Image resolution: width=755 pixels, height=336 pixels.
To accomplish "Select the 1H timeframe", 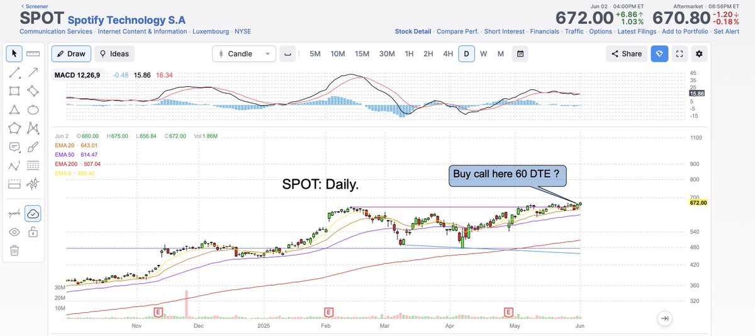I will 409,54.
